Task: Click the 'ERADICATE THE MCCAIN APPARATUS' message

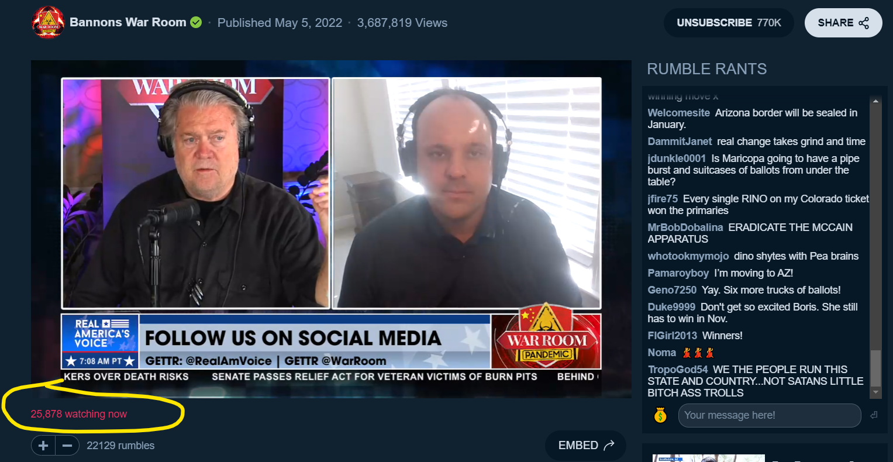Action: point(750,233)
